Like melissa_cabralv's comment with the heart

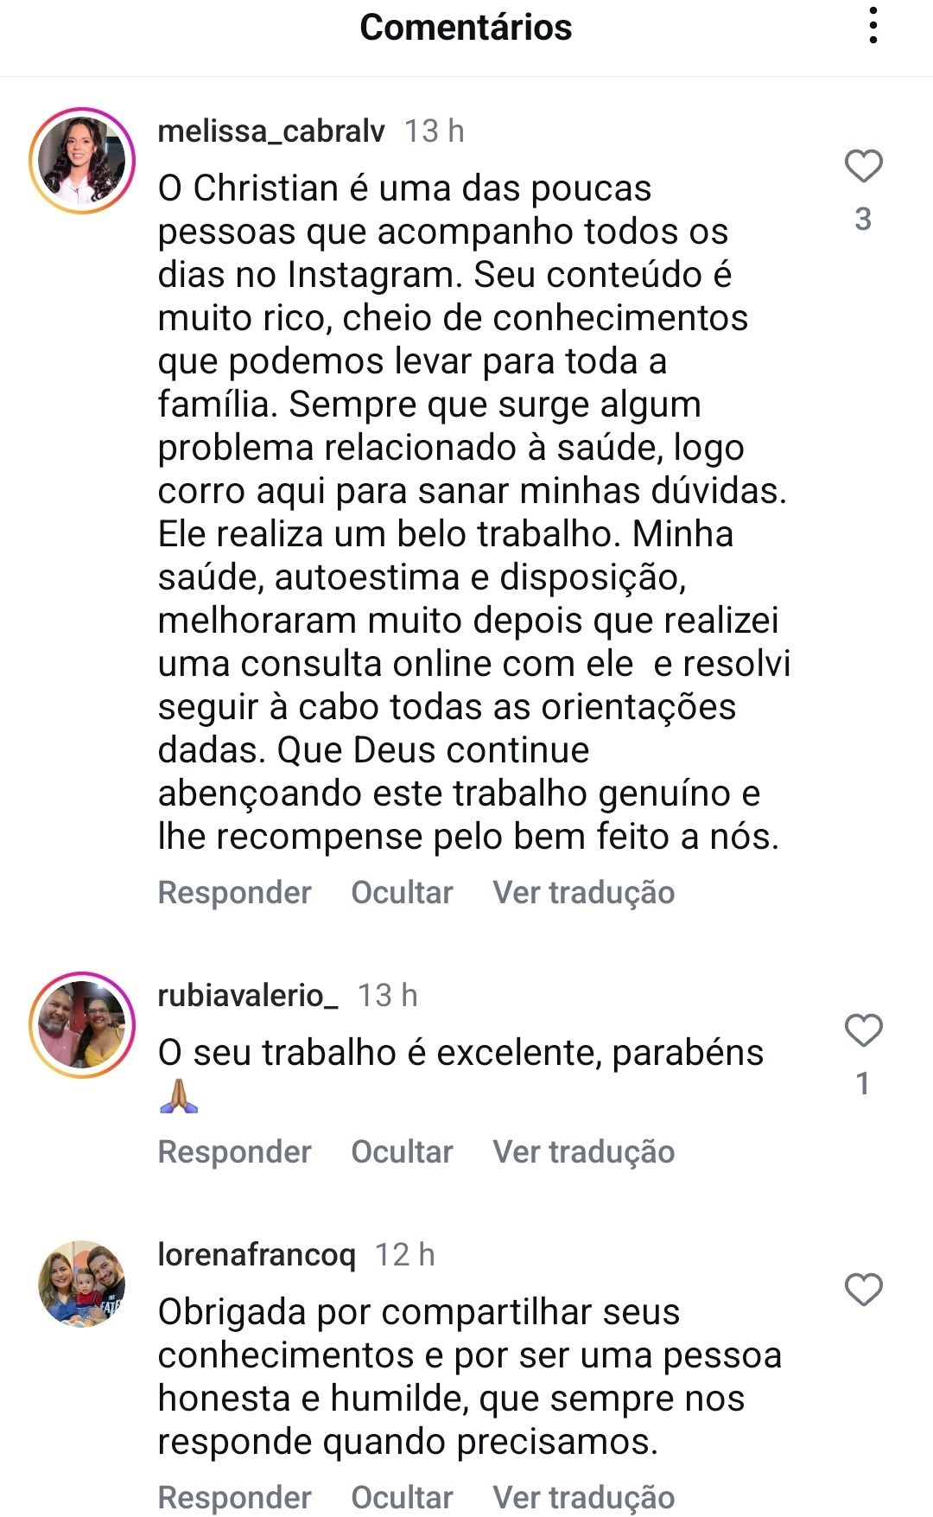point(863,166)
